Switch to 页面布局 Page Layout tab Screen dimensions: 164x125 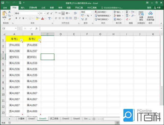pyautogui.click(x=33, y=8)
